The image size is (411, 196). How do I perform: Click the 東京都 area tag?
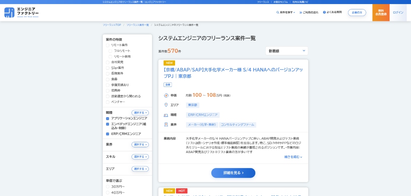point(193,105)
